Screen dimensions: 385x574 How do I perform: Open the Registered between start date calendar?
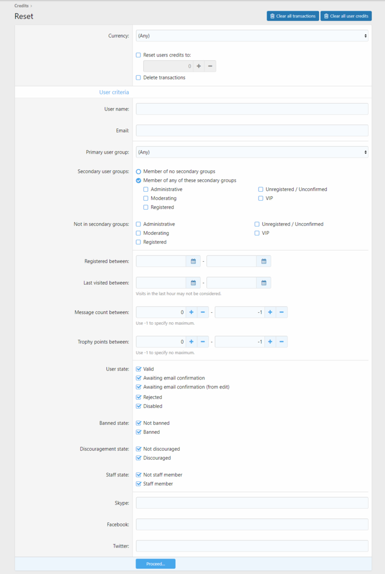[x=193, y=261]
